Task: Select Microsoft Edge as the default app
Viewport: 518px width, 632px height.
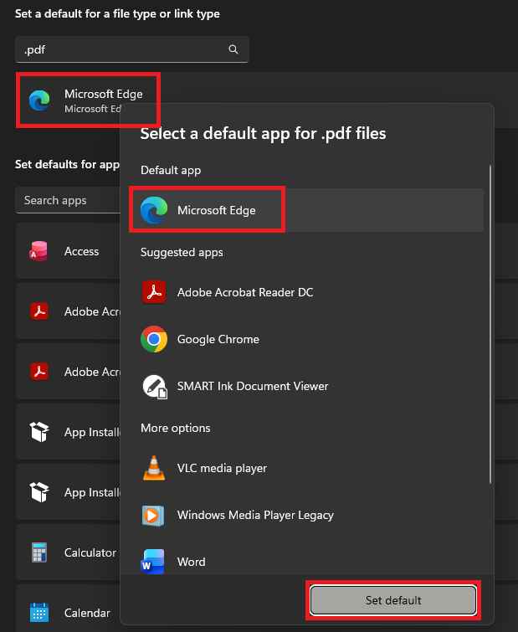Action: point(306,210)
